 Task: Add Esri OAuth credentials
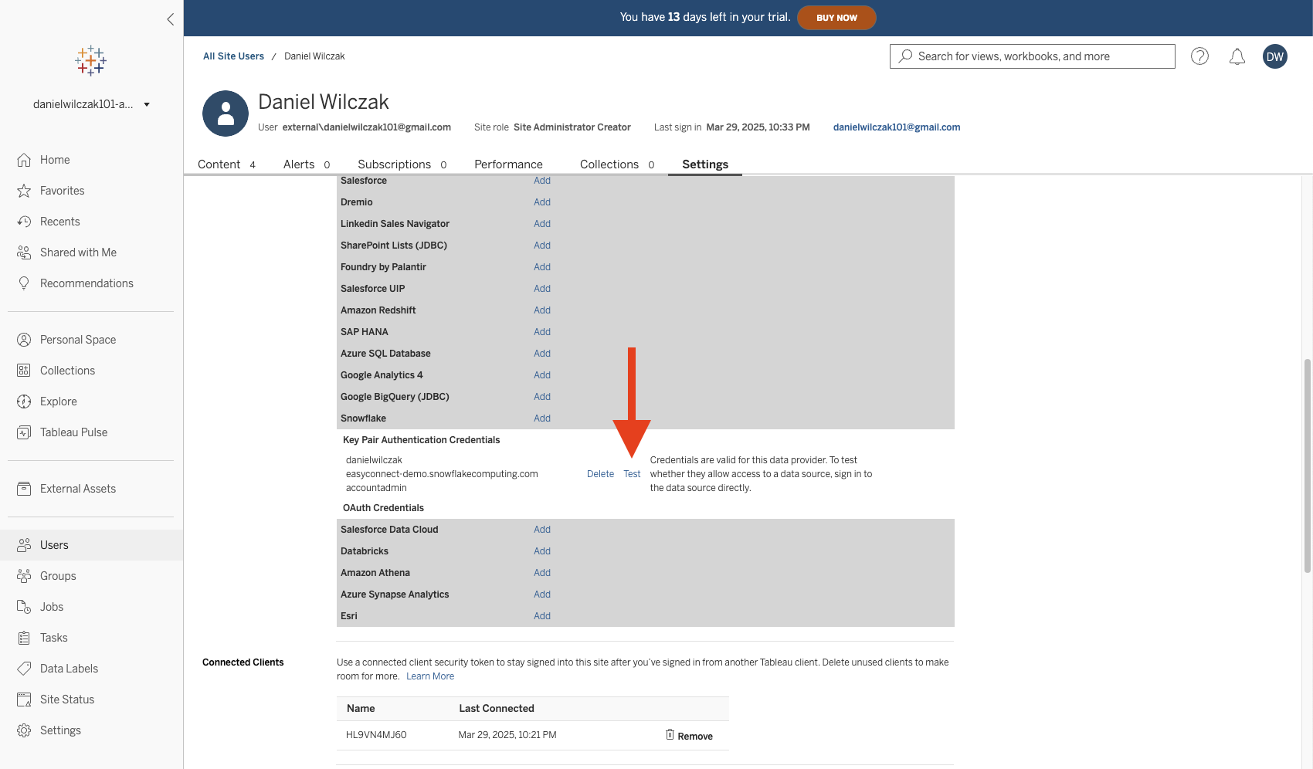(542, 616)
